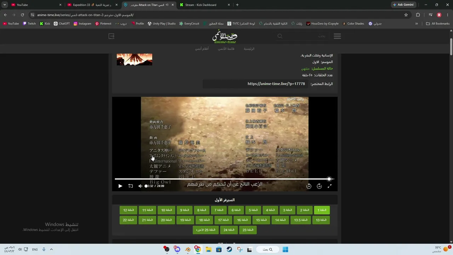This screenshot has height=255, width=453.
Task: Select episode الحلقة 1
Action: point(321,210)
